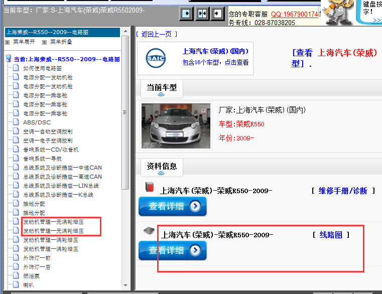This screenshot has width=382, height=294.
Task: Open 如何使用电路图 tree item
Action: tap(42, 68)
